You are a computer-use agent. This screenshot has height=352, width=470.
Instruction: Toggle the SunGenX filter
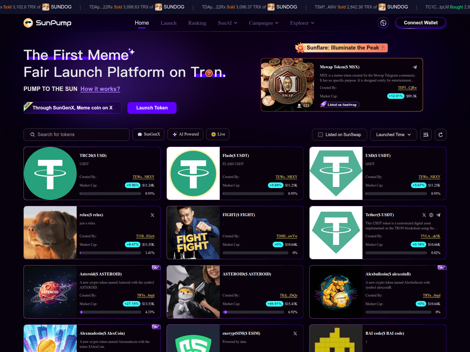click(x=148, y=134)
